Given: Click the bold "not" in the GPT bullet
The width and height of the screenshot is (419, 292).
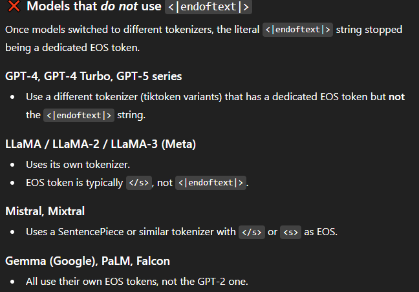Looking at the screenshot, I should coord(397,97).
